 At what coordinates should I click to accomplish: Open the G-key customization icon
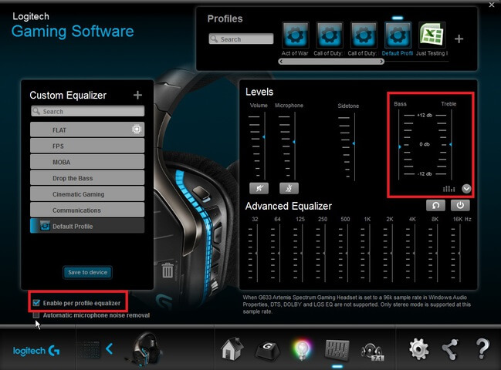coord(268,350)
